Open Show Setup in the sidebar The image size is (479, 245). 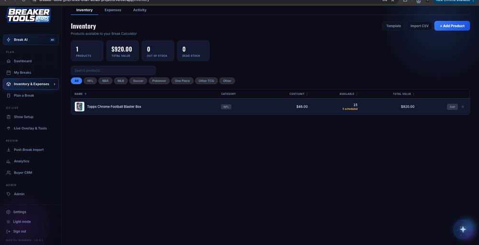coord(31,117)
